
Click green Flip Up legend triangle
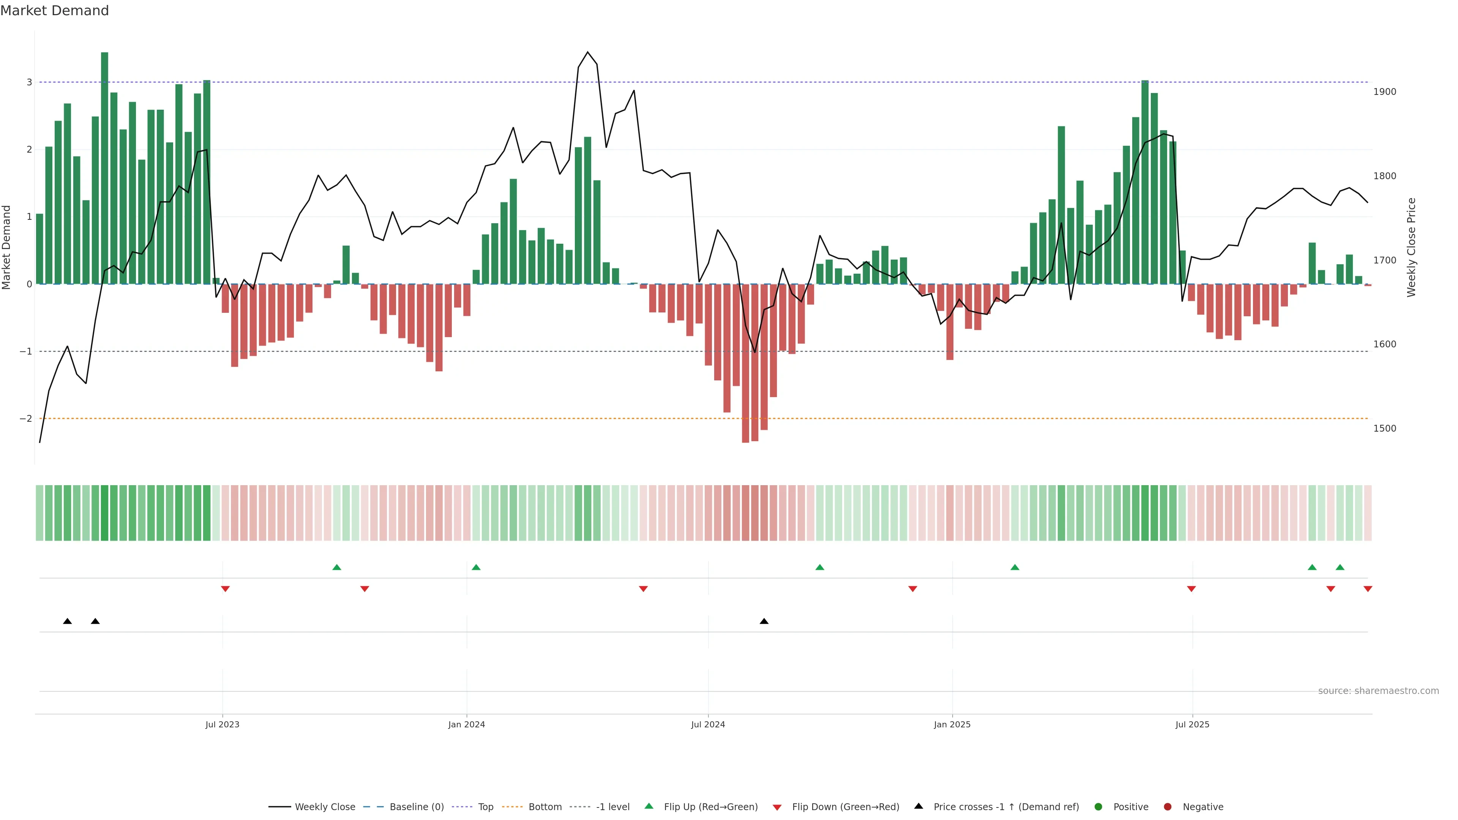coord(649,806)
